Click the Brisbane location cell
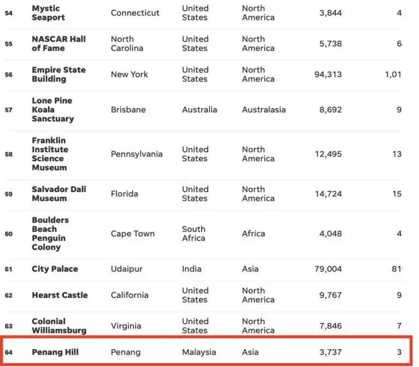 point(128,110)
